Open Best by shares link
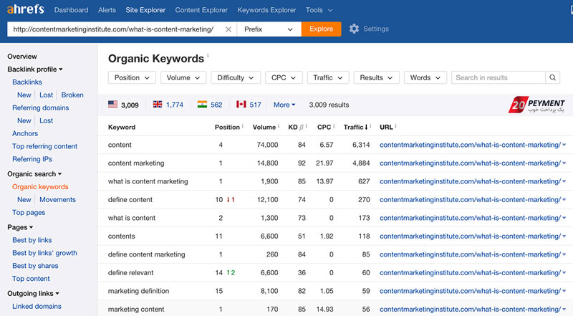This screenshot has width=573, height=316. [x=35, y=266]
